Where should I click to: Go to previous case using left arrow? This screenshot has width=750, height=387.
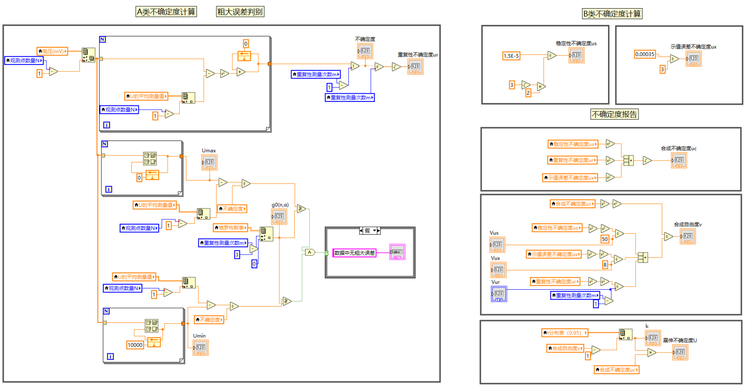click(361, 231)
